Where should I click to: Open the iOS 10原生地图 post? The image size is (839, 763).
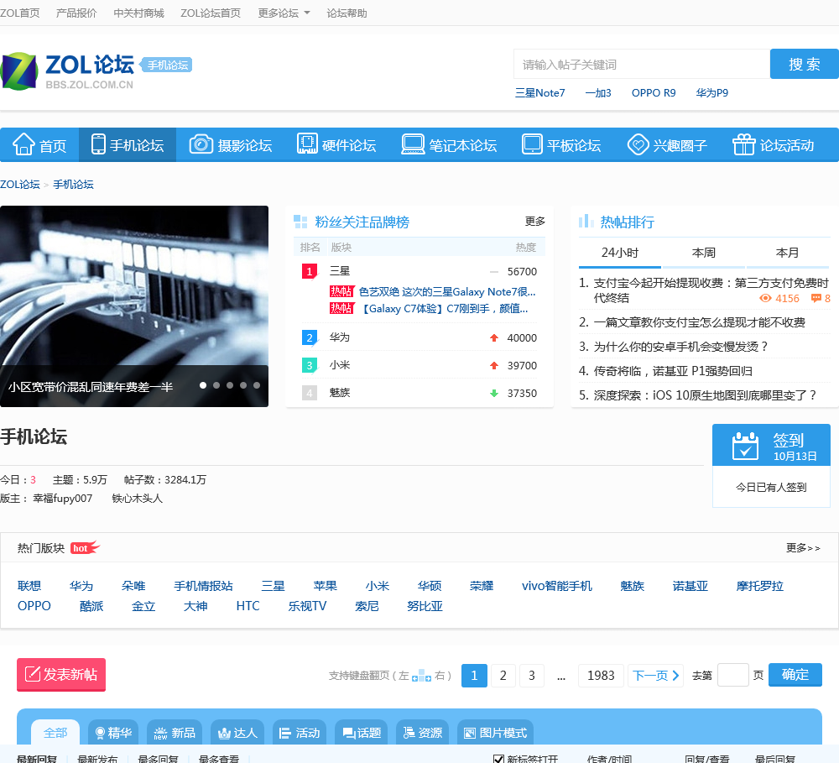tap(705, 395)
